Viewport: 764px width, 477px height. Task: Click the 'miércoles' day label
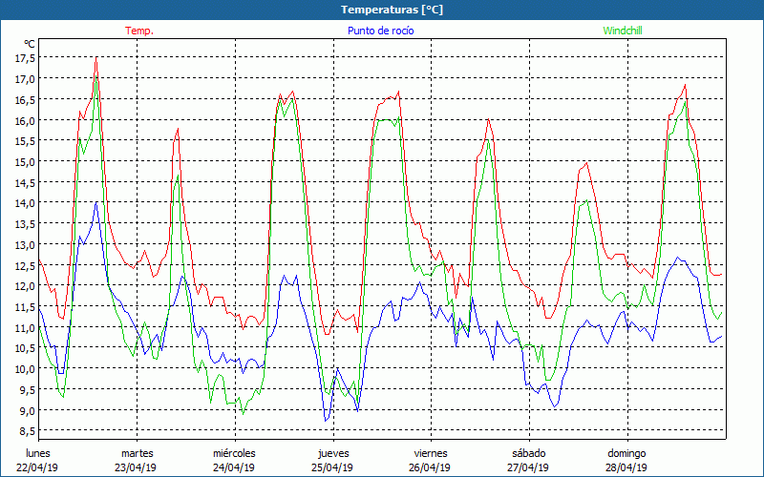(x=234, y=453)
